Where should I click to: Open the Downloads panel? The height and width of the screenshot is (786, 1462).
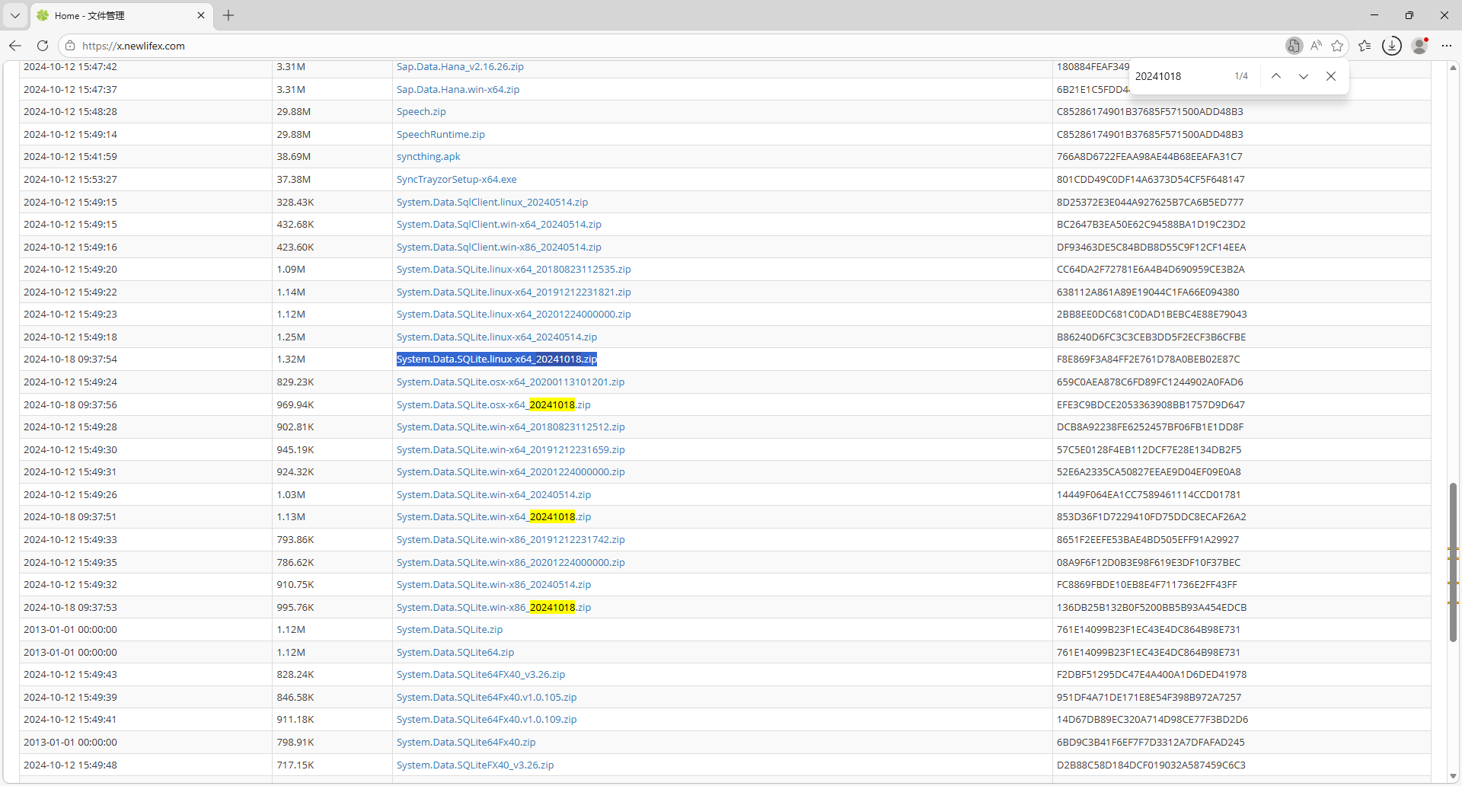click(1392, 46)
